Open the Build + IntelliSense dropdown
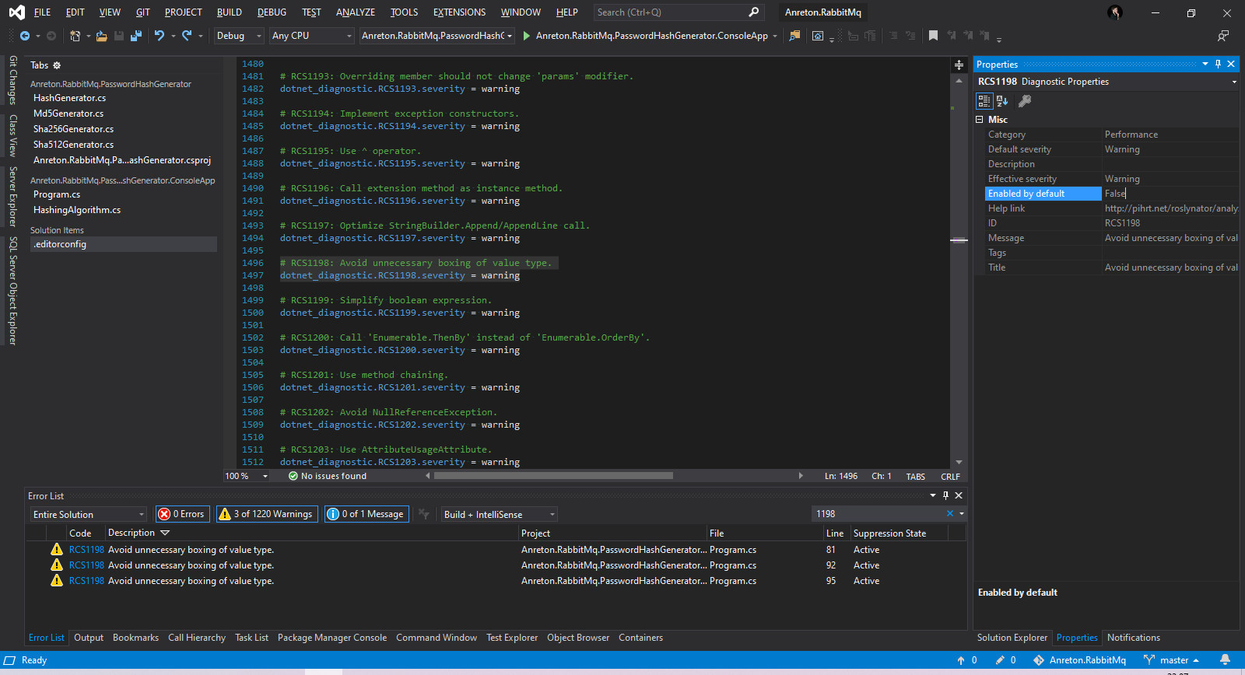The width and height of the screenshot is (1245, 675). pos(500,514)
